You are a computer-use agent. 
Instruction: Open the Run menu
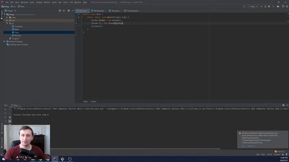click(60, 2)
